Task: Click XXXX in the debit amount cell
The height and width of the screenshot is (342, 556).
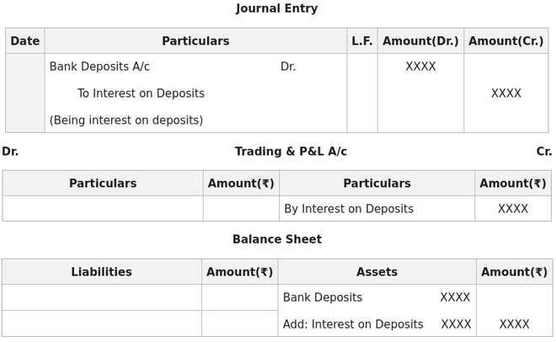Action: click(x=420, y=67)
